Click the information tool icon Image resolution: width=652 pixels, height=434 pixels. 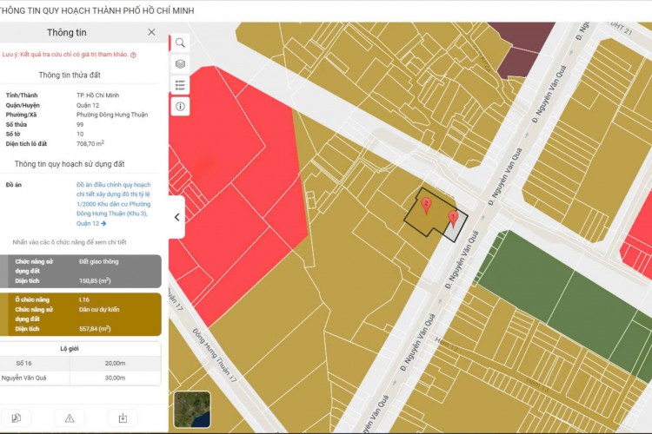[x=180, y=107]
